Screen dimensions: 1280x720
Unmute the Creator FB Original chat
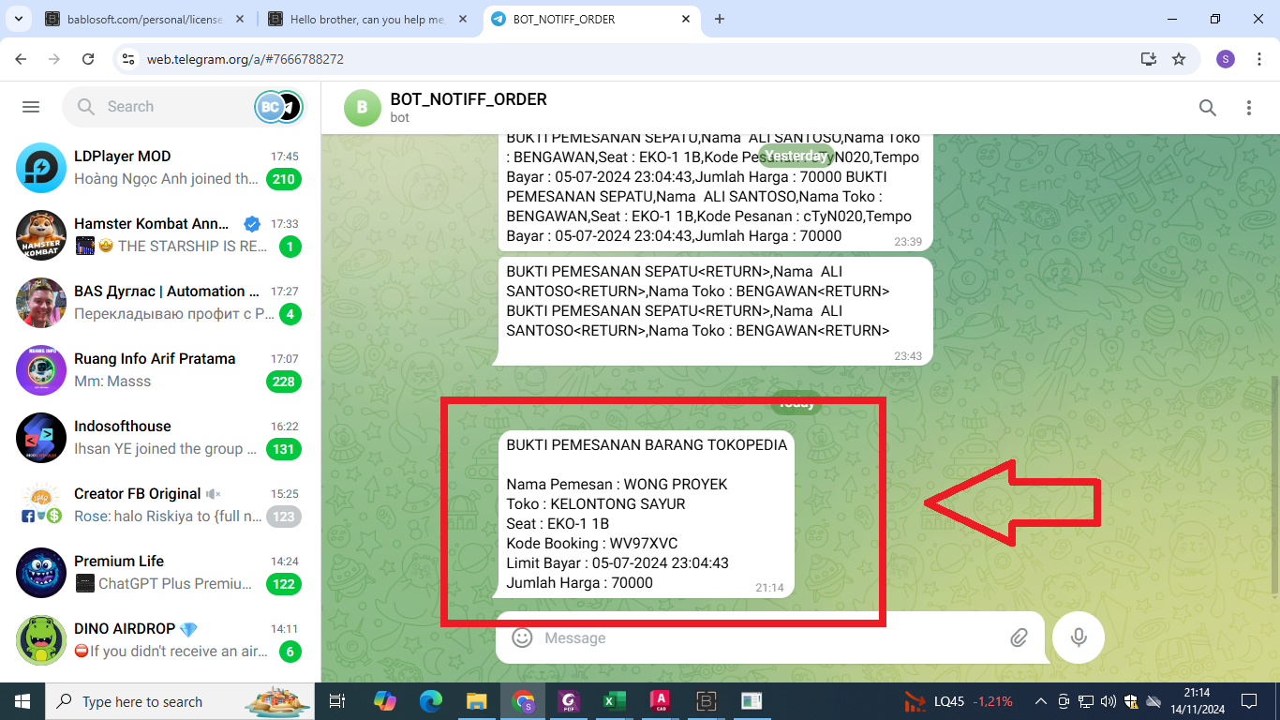213,493
